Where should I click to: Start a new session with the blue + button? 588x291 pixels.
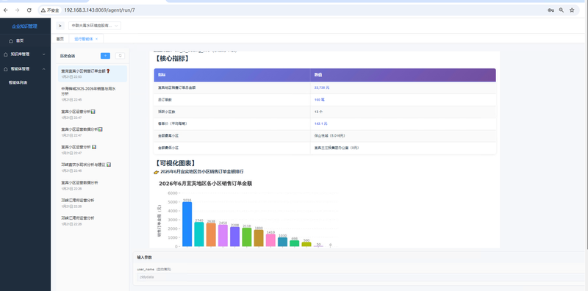[105, 56]
